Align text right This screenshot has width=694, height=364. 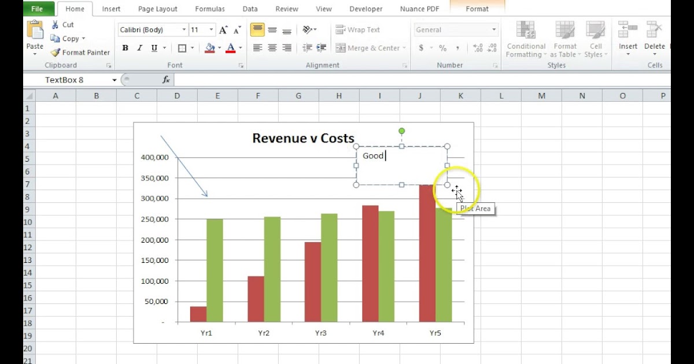(286, 48)
